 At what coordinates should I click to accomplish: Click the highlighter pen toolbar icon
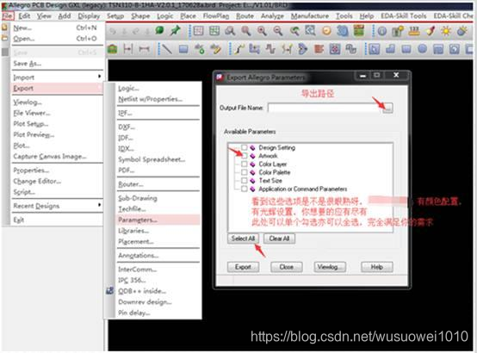[431, 31]
